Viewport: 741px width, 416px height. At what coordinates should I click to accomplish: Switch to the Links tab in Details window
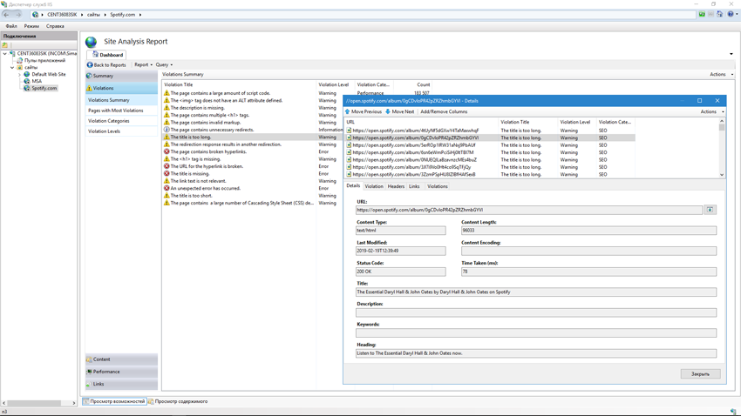(414, 187)
